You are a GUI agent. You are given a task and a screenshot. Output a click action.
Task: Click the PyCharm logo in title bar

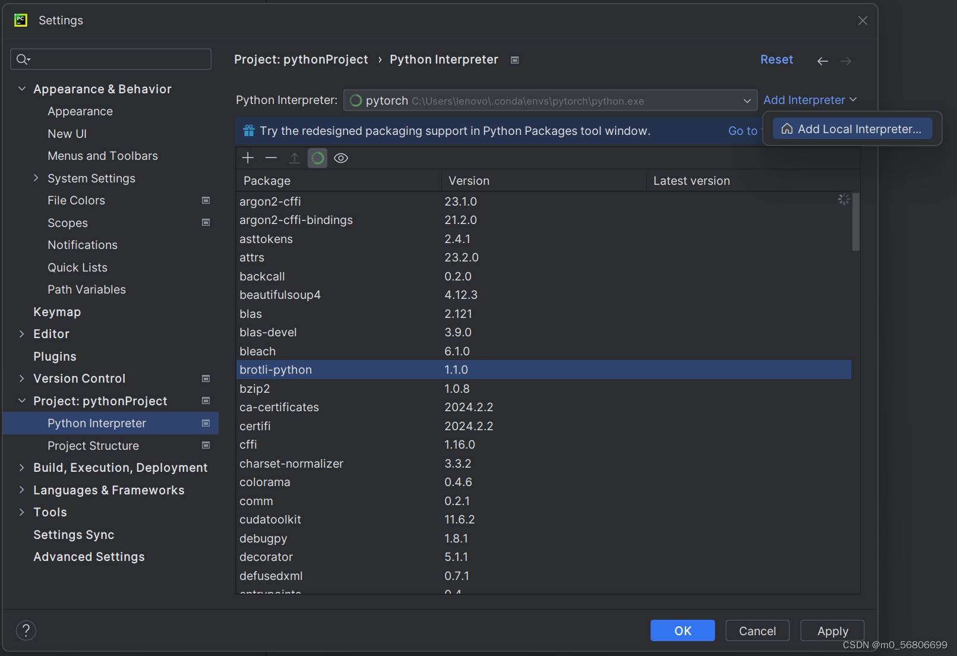(21, 20)
